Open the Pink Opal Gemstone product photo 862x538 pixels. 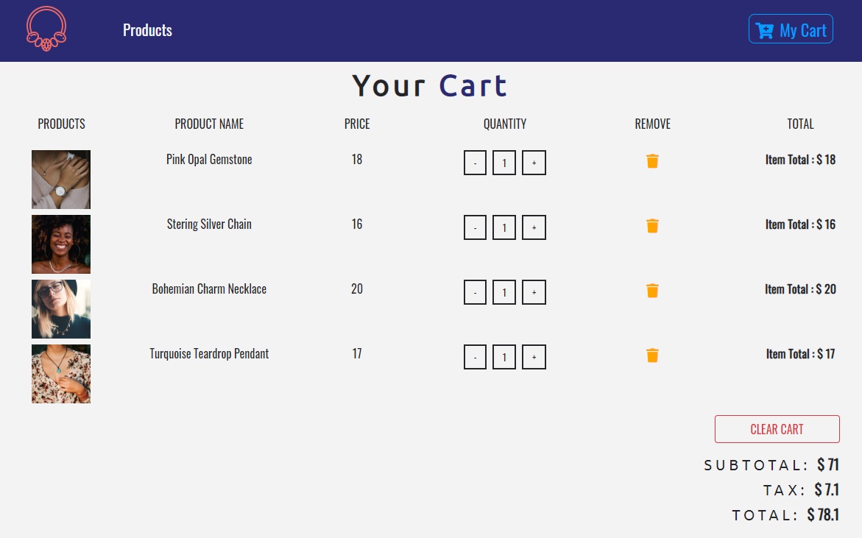(61, 180)
